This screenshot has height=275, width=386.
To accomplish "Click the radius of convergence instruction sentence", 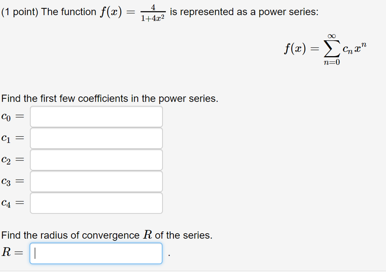I will pos(107,235).
